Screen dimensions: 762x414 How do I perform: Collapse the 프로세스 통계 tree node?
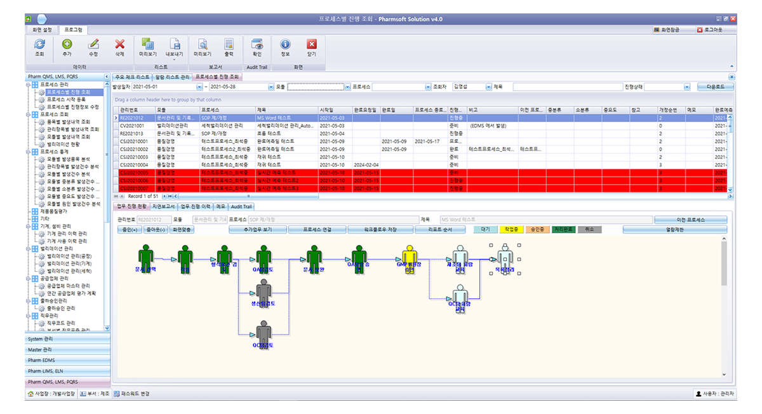tap(29, 152)
